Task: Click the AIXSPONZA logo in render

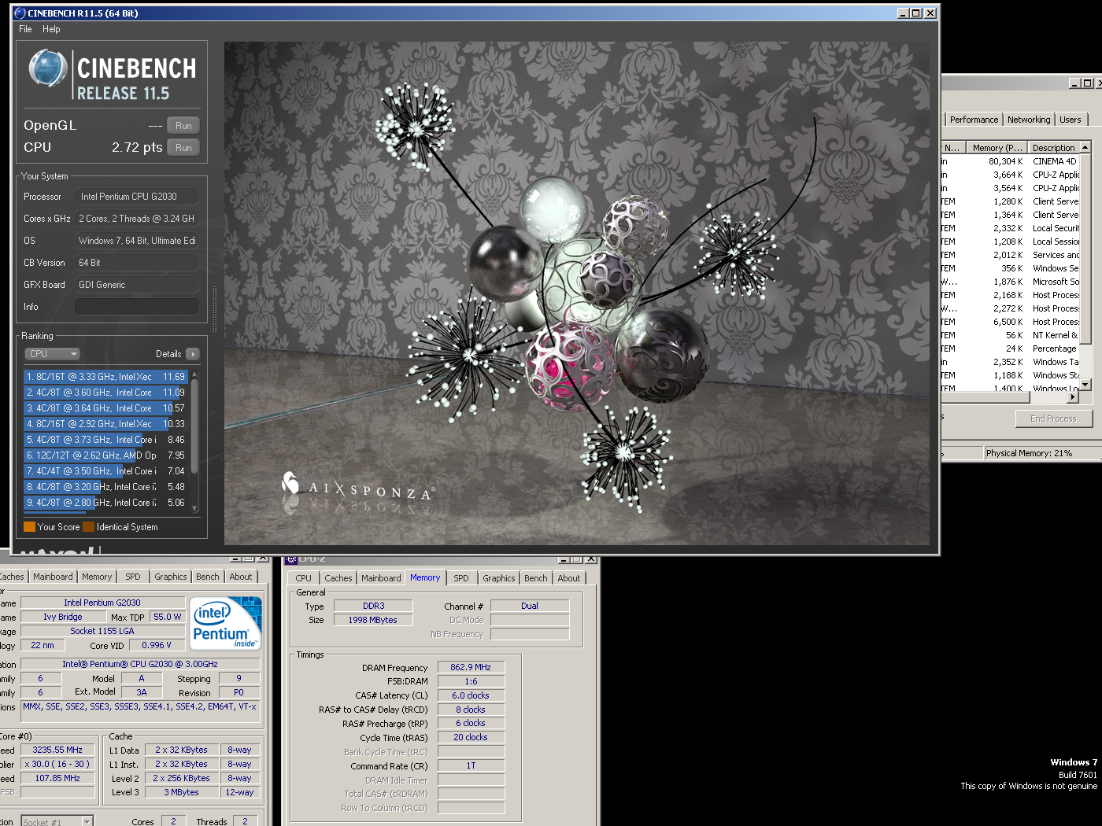Action: 358,489
